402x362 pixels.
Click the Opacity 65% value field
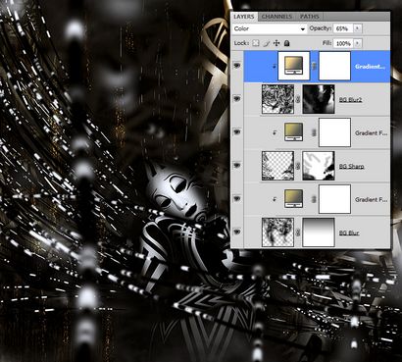343,28
